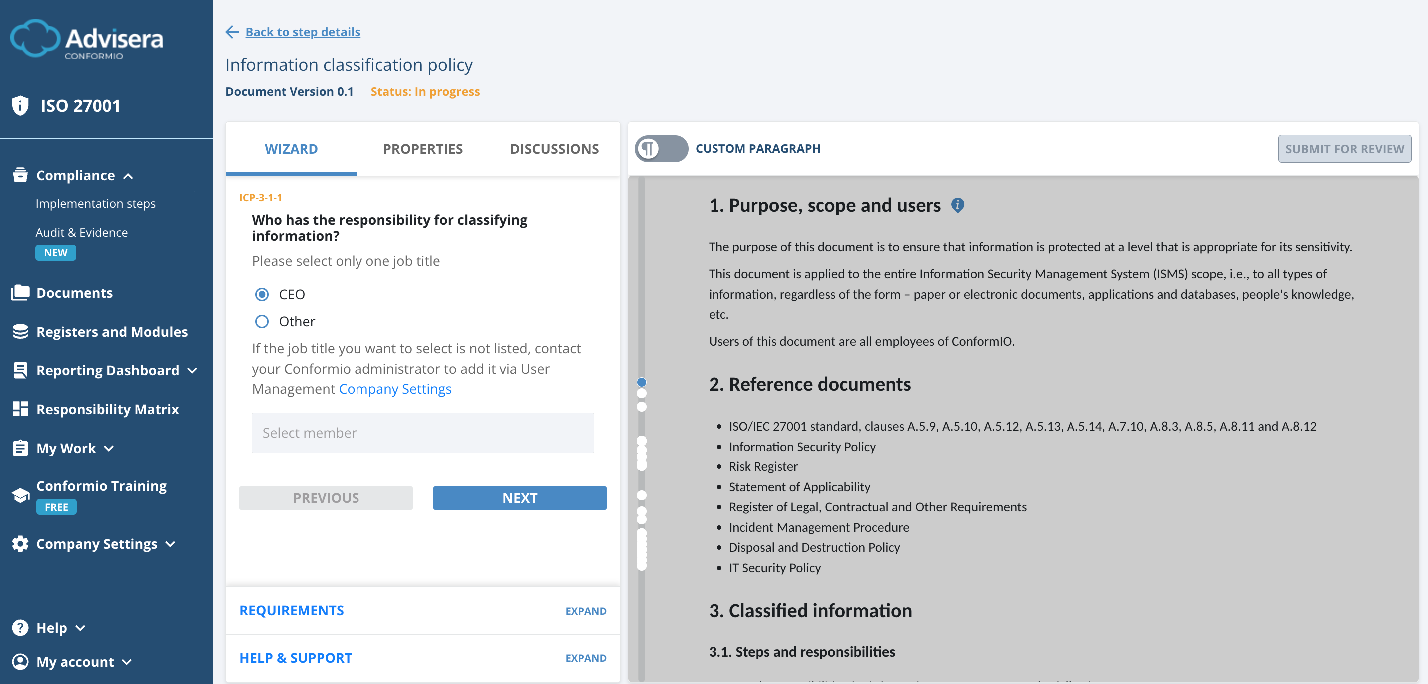The width and height of the screenshot is (1428, 684).
Task: Click the Responsibility Matrix grid icon
Action: pos(20,409)
